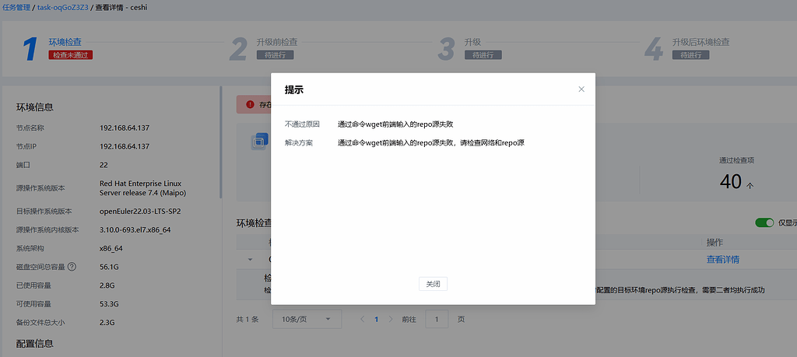Image resolution: width=797 pixels, height=357 pixels.
Task: Click the 关闭 button in the dialog
Action: tap(433, 284)
